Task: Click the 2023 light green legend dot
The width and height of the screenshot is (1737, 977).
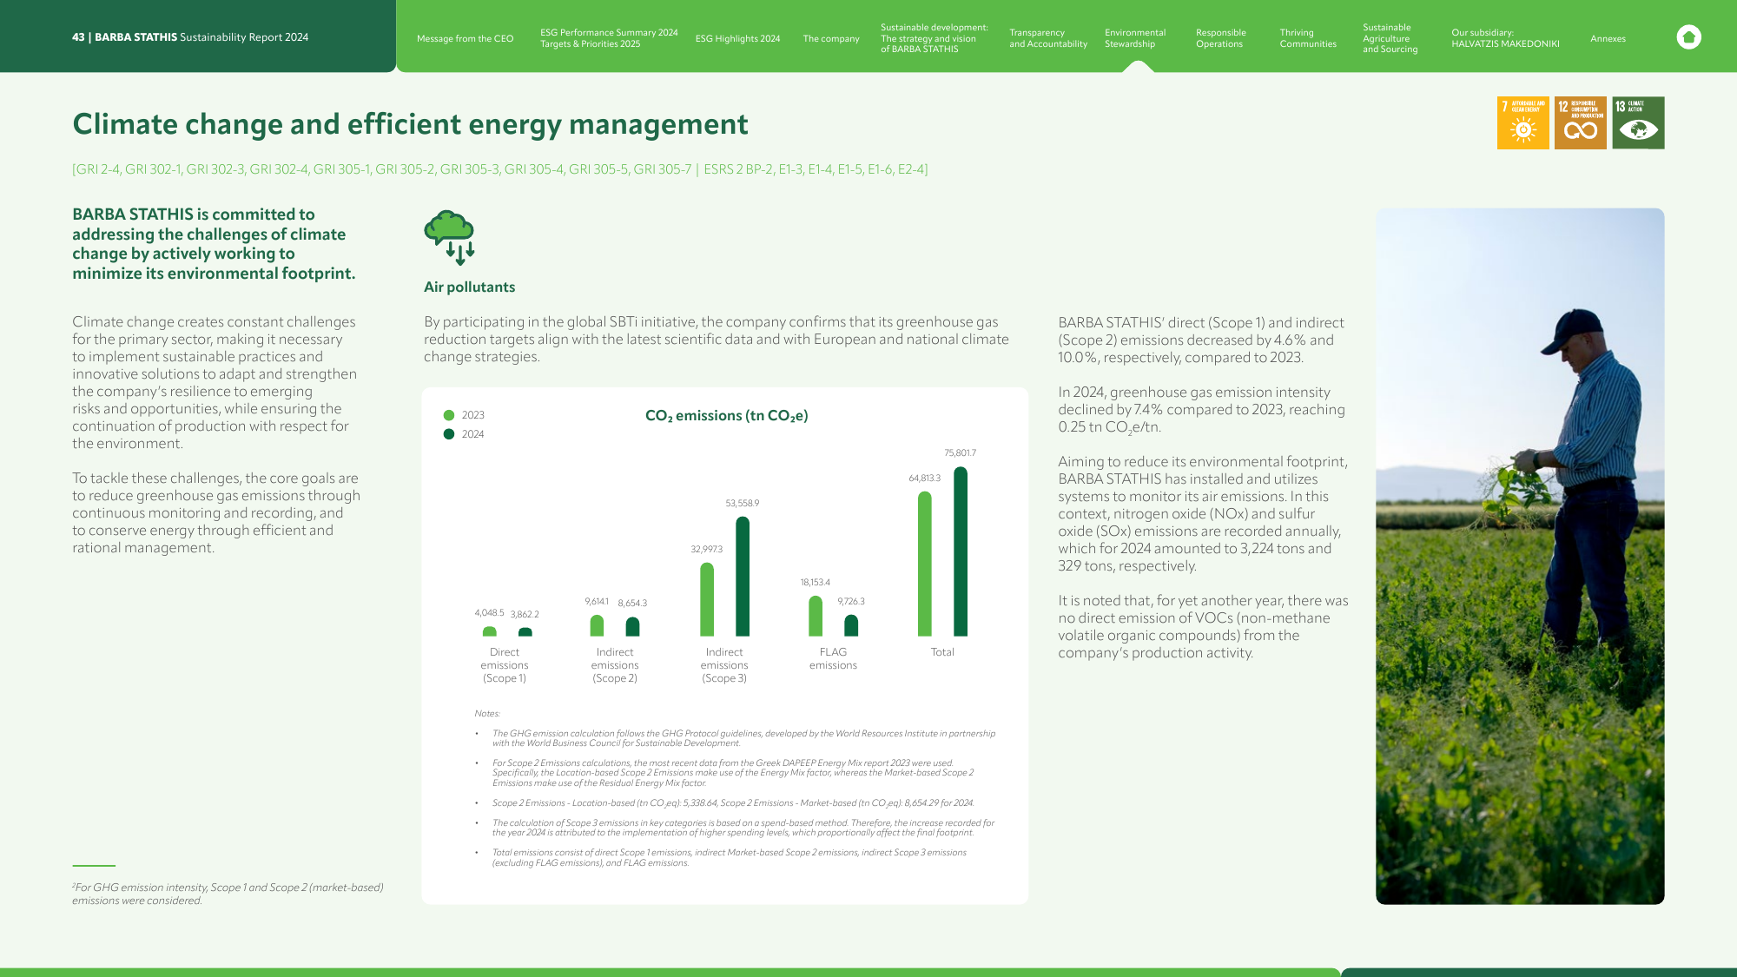Action: click(449, 415)
